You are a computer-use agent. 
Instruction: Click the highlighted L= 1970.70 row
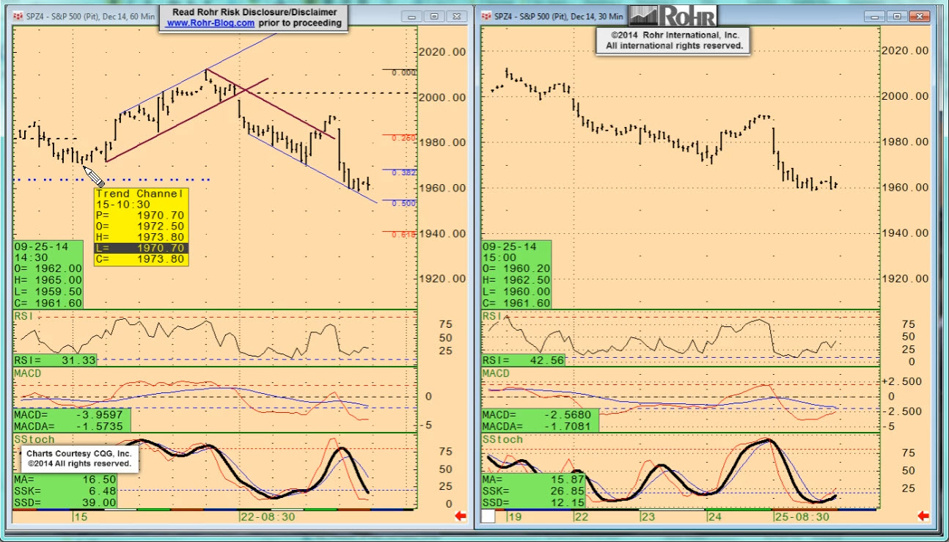point(141,249)
